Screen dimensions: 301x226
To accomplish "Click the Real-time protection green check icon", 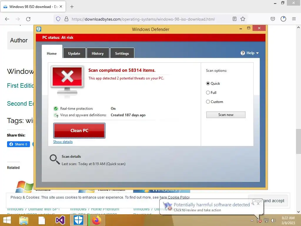I will [x=56, y=109].
